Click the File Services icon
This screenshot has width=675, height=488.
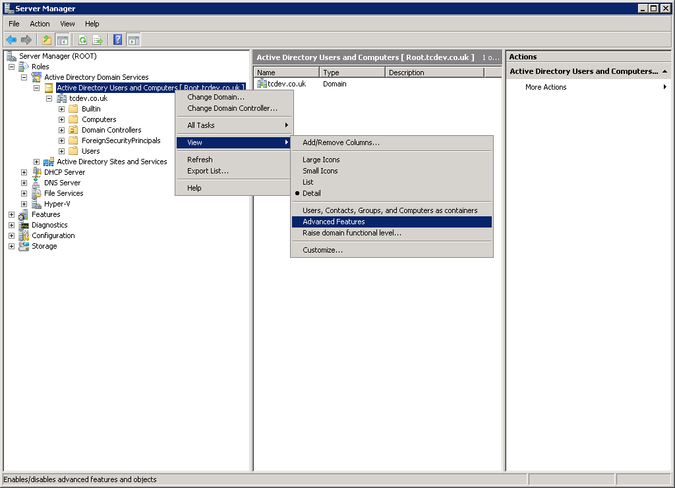tap(37, 193)
